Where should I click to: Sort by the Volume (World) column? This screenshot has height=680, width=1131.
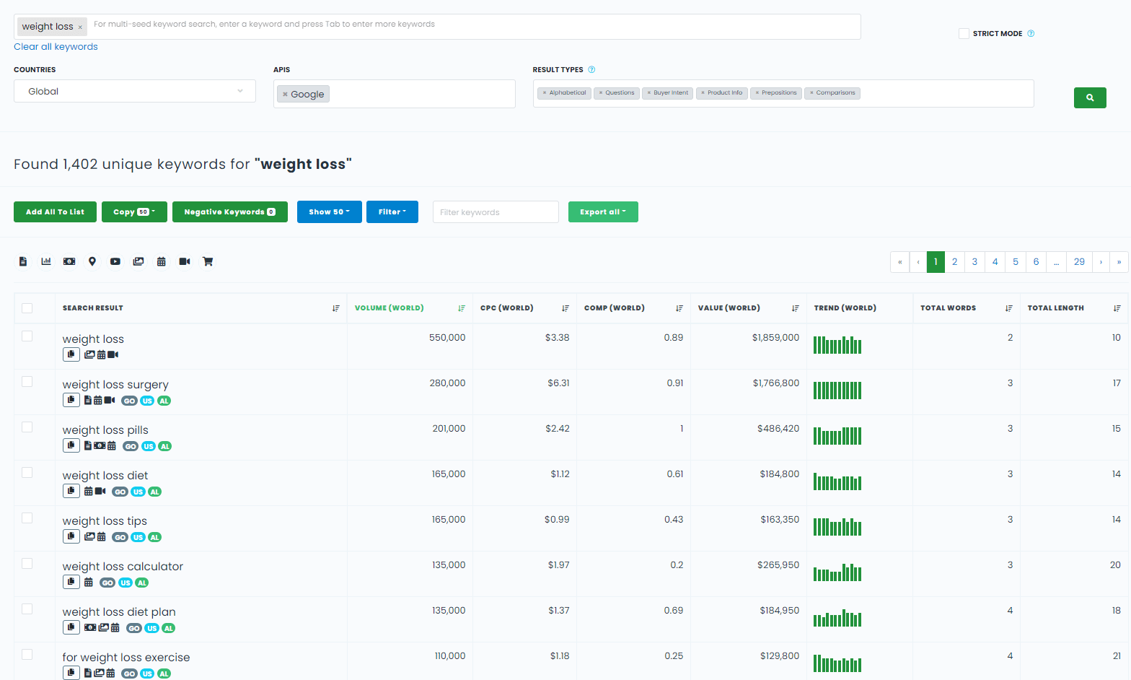pos(461,308)
